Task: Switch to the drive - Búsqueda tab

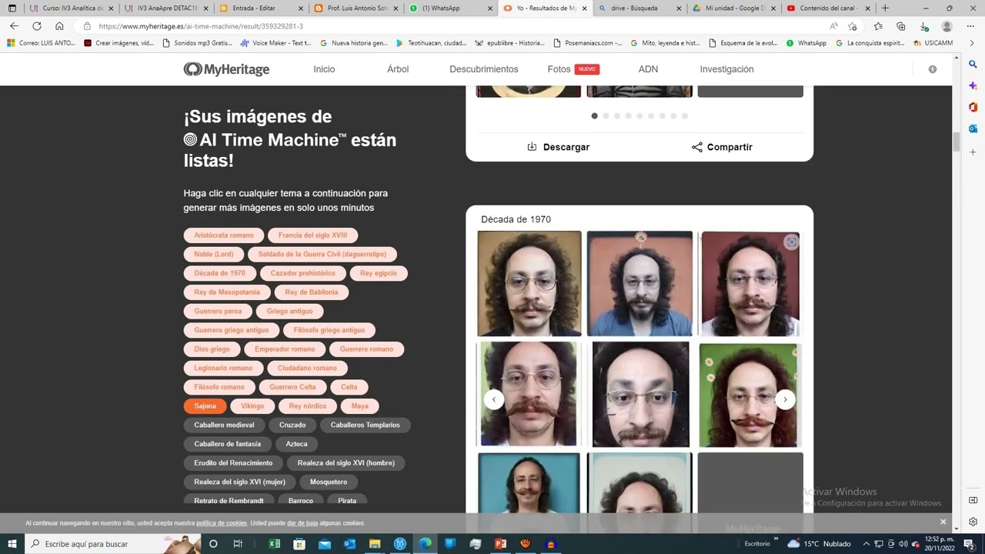Action: (x=638, y=8)
